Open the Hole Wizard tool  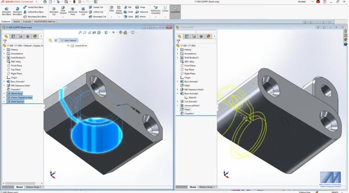click(x=63, y=10)
